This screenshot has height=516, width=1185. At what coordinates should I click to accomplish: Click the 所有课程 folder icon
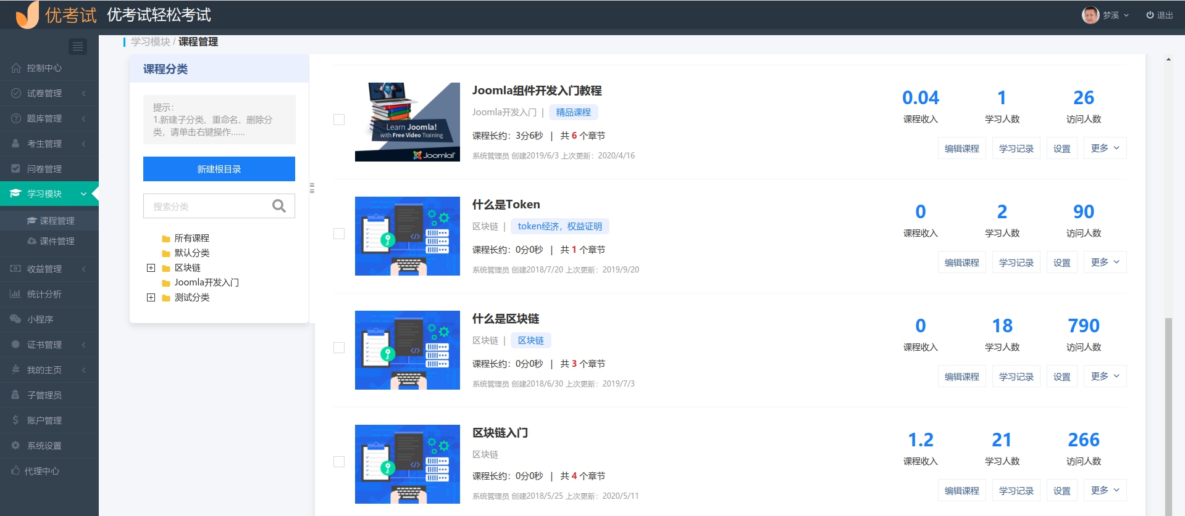coord(165,239)
